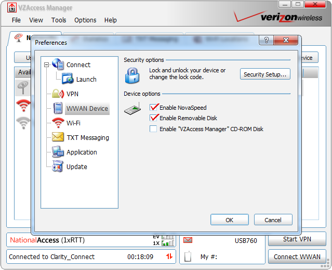Select VPN preferences item
The image size is (332, 270).
pyautogui.click(x=72, y=94)
